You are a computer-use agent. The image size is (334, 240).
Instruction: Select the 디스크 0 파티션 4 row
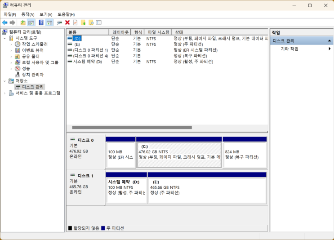(167, 56)
